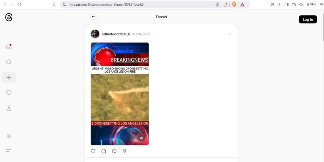Screen dimensions: 324x162
Task: Go to Home feed icon in sidebar
Action: pos(9,47)
